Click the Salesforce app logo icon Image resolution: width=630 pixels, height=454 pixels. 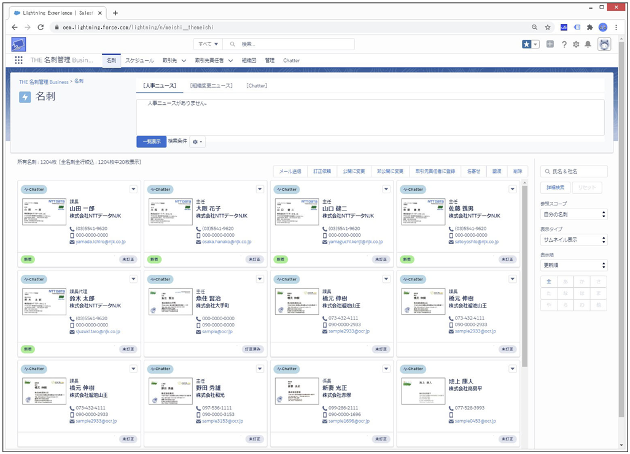[x=18, y=44]
